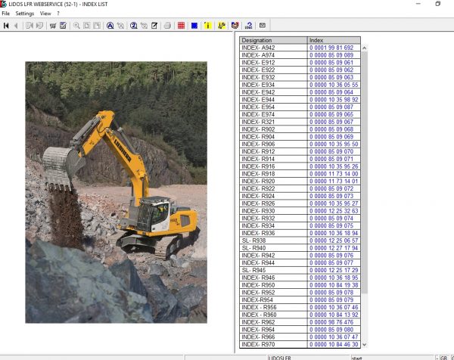The width and height of the screenshot is (454, 360).
Task: Open index link 0 0000 85 09 089
Action: 331,55
